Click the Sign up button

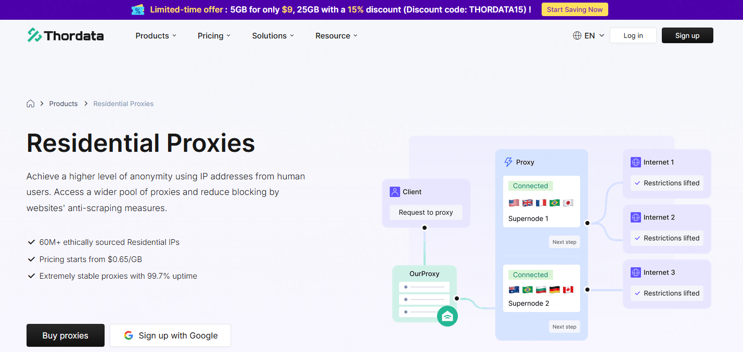coord(687,35)
